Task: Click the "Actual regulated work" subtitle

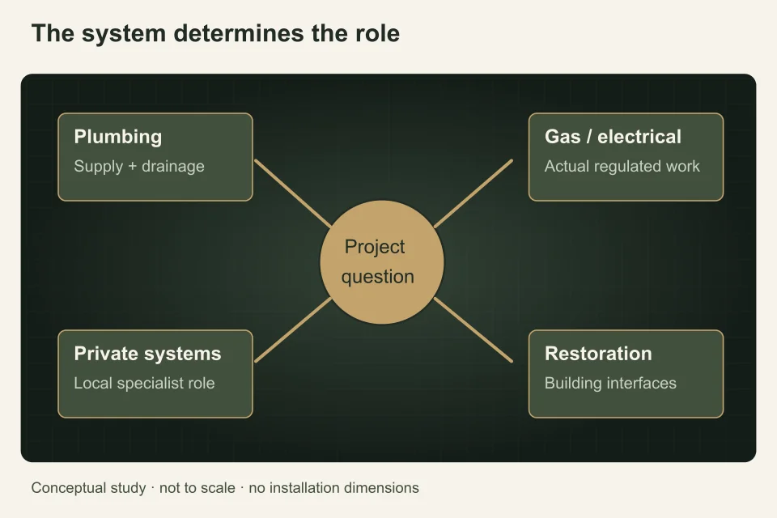Action: 622,166
